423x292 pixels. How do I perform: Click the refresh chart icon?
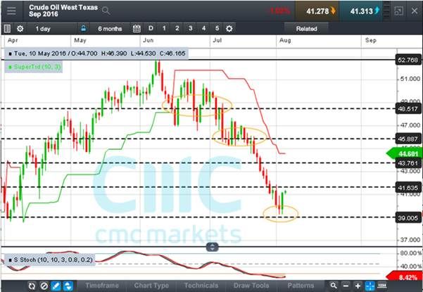(x=32, y=286)
